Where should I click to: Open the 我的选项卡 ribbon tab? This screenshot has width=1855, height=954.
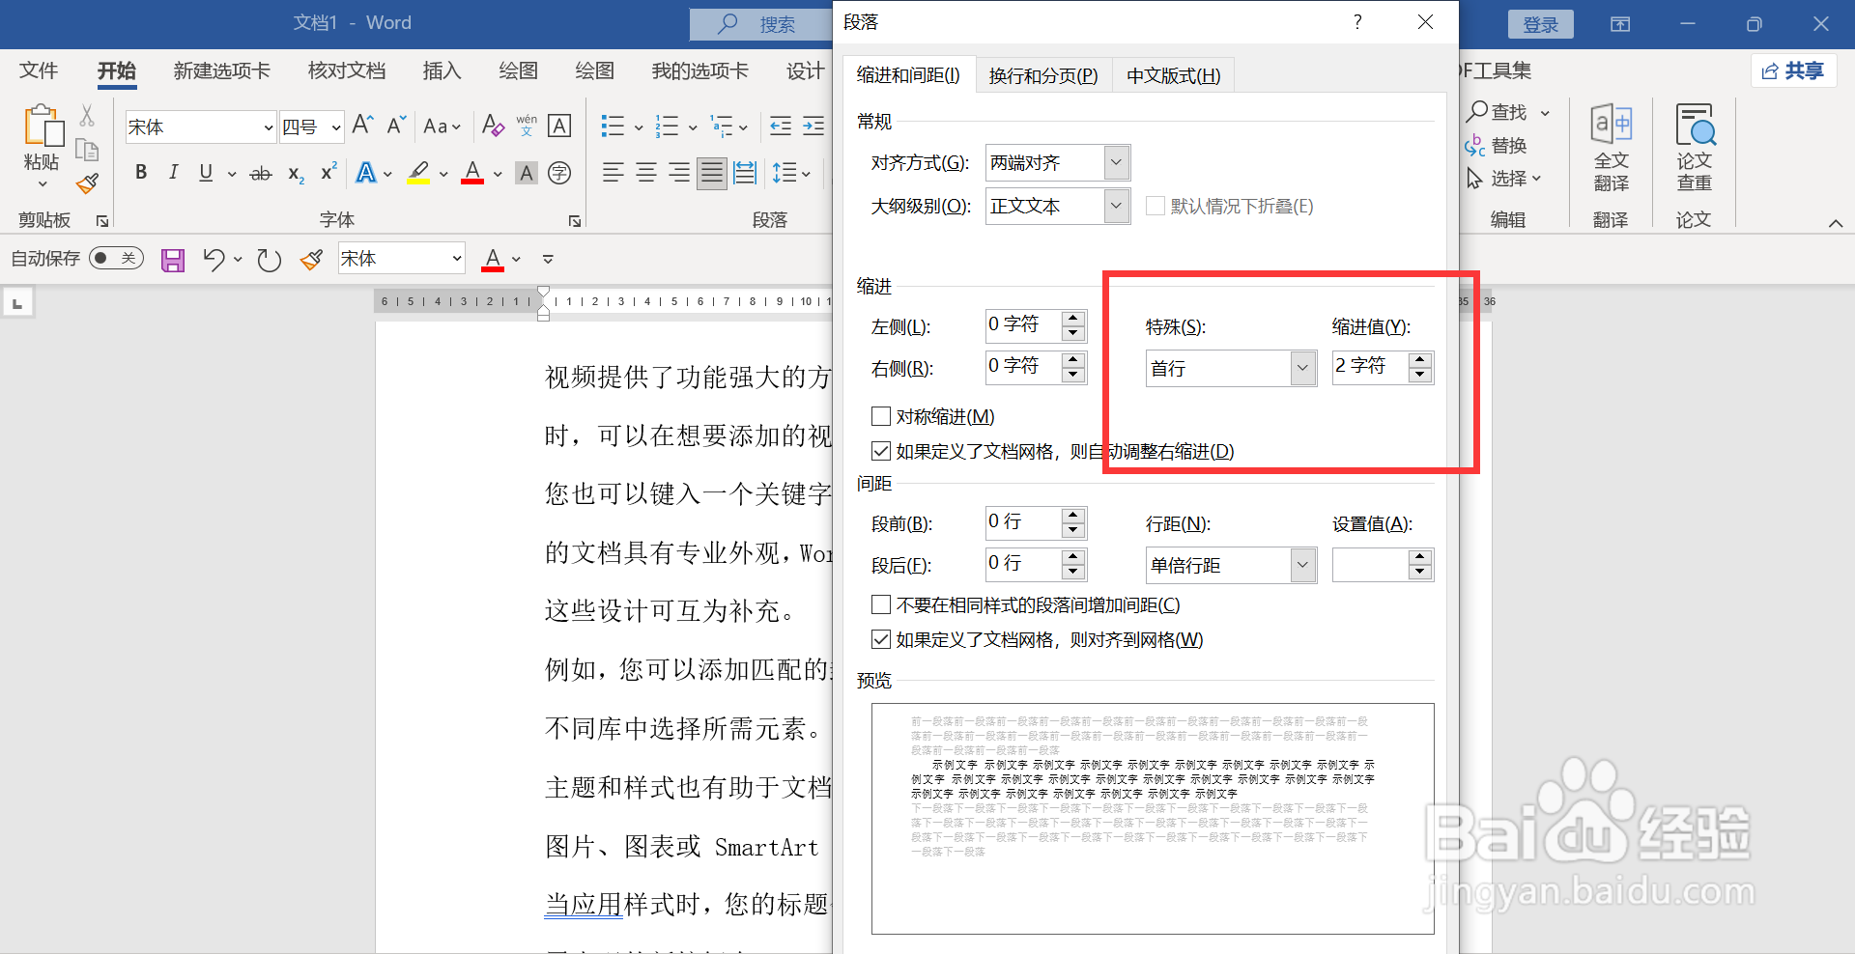coord(699,70)
